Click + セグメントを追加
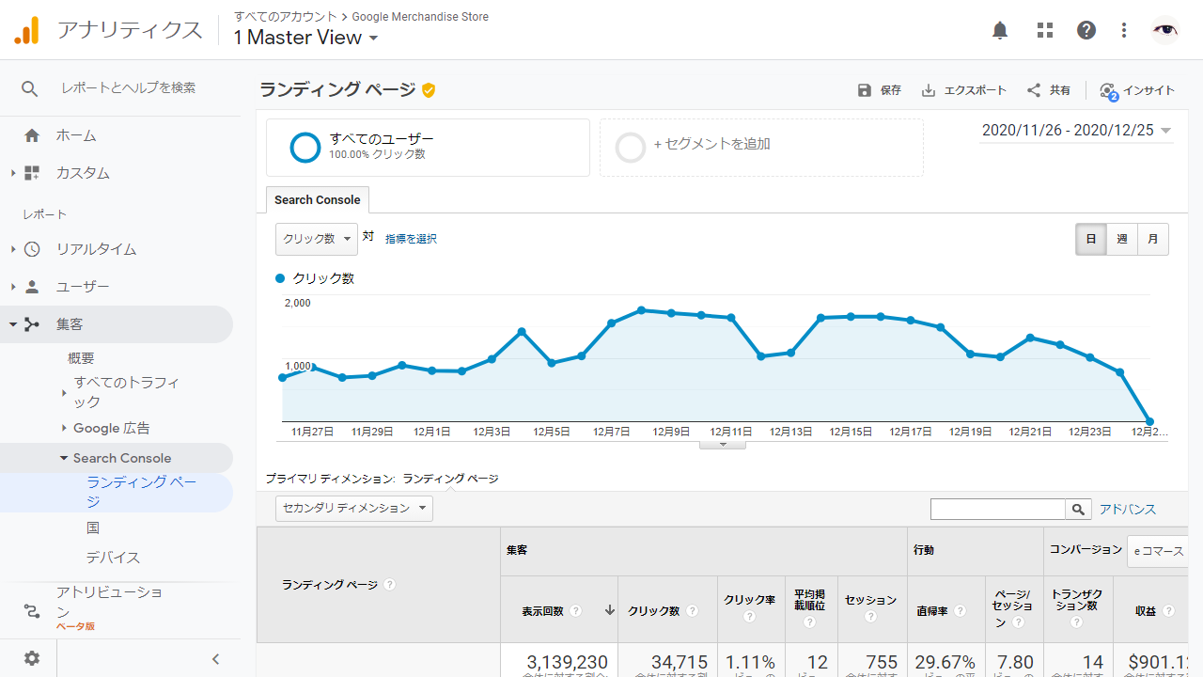The height and width of the screenshot is (677, 1203). pyautogui.click(x=711, y=144)
